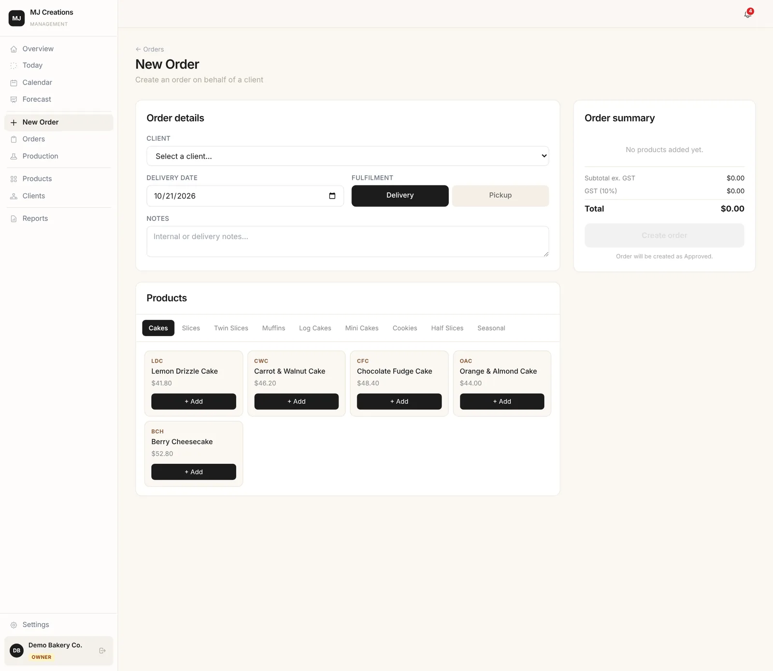The width and height of the screenshot is (773, 671).
Task: Switch to the Cookies tab
Action: [405, 328]
